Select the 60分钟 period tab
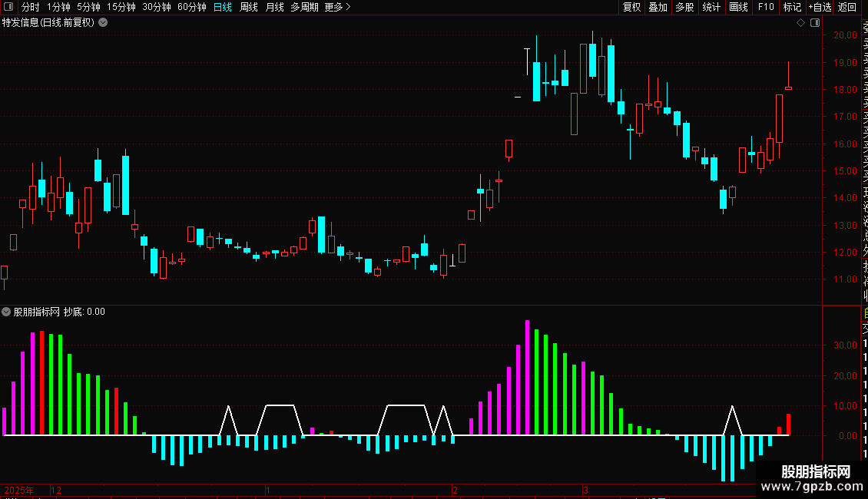 point(191,7)
